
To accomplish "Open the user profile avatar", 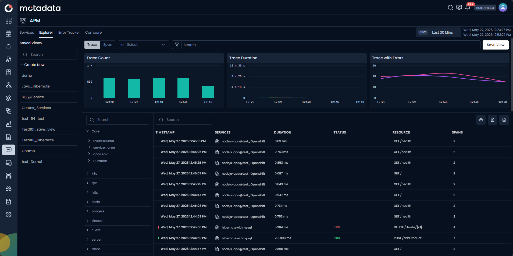I will pyautogui.click(x=503, y=8).
